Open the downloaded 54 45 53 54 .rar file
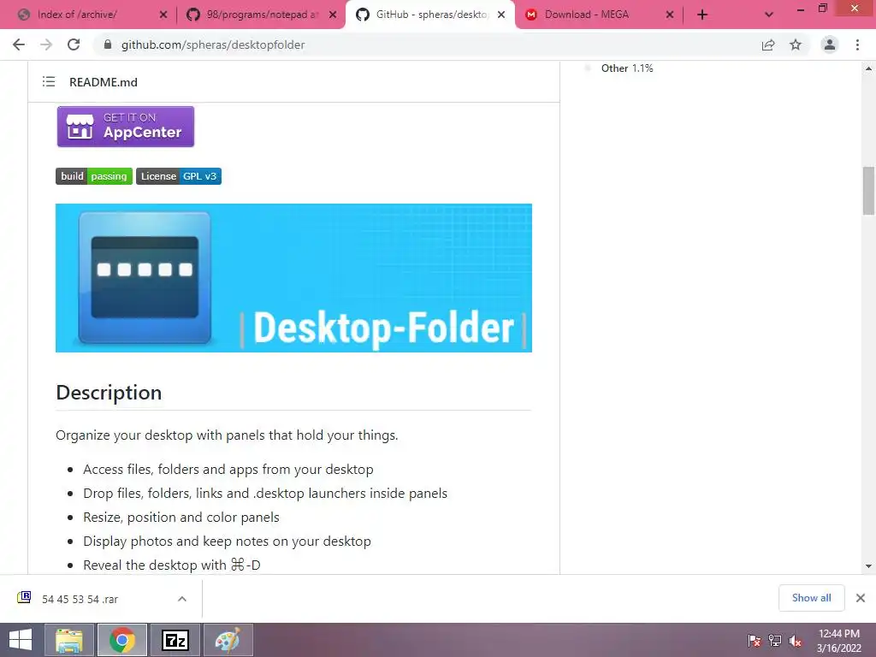 coord(80,599)
